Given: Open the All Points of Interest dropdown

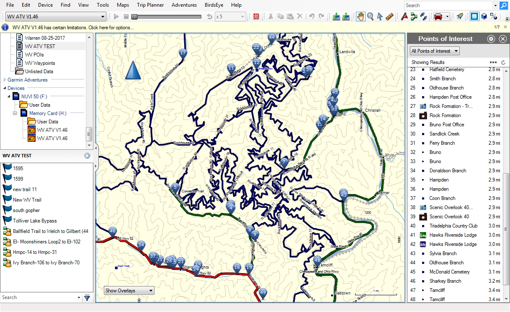Looking at the screenshot, I should [434, 51].
